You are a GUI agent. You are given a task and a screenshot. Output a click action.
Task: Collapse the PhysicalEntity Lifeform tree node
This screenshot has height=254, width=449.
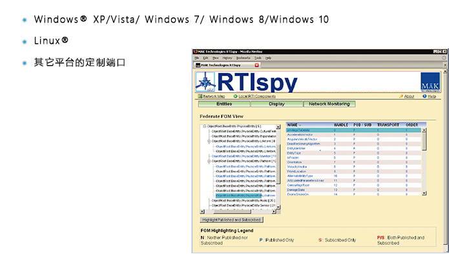[209, 141]
